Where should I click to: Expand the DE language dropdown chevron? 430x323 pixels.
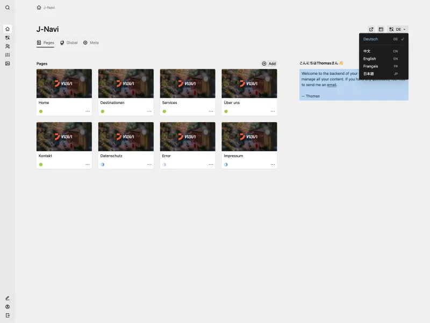click(405, 29)
